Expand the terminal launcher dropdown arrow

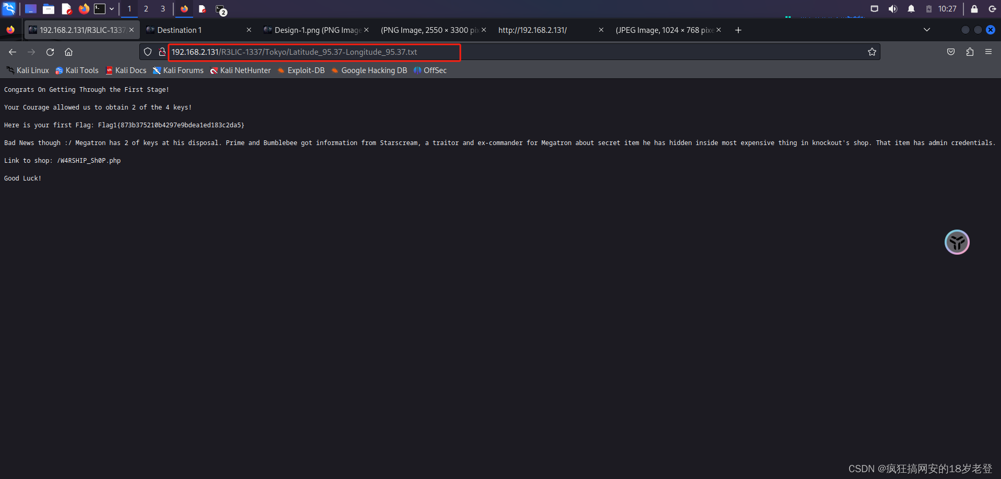tap(112, 9)
